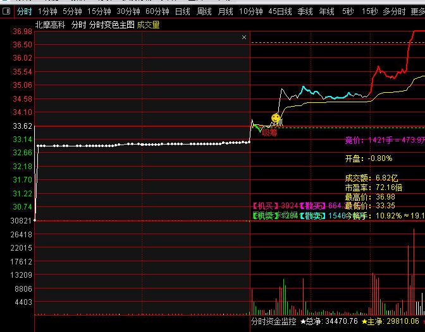Switch to 日线 daily chart
This screenshot has height=332, width=425.
(183, 11)
